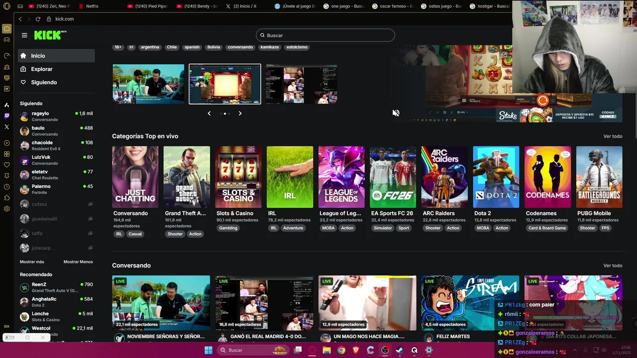Image resolution: width=637 pixels, height=358 pixels.
Task: Unmute the featured stream volume icon
Action: click(396, 113)
